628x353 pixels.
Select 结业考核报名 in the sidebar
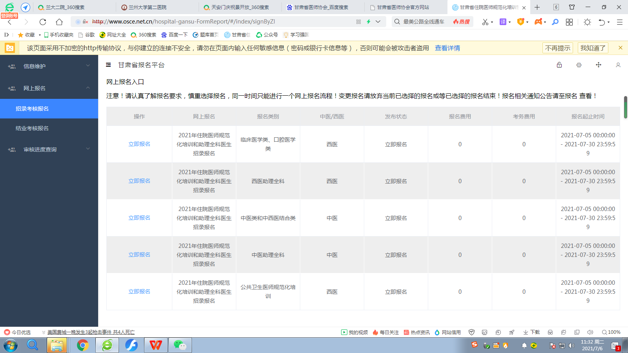click(x=32, y=128)
